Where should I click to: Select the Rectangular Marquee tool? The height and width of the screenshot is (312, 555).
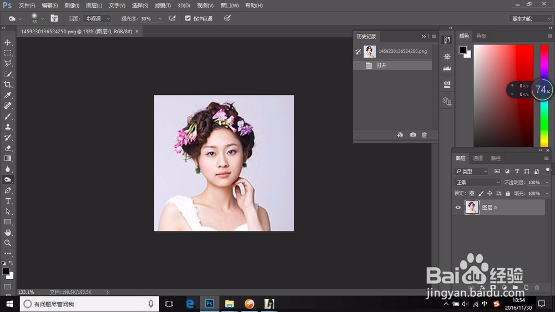[7, 53]
